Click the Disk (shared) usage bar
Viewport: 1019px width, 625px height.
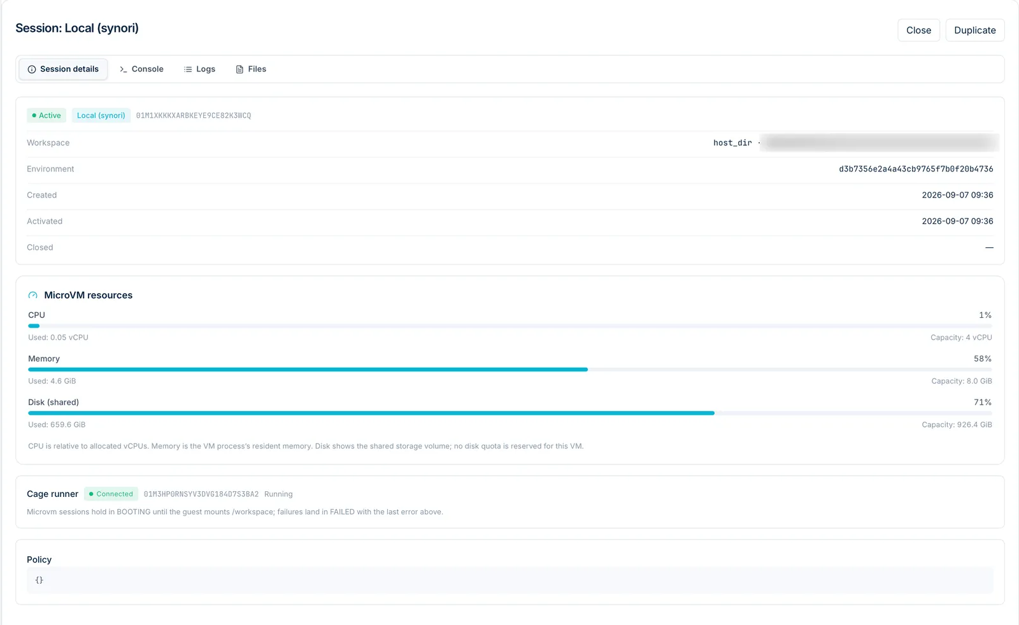509,413
